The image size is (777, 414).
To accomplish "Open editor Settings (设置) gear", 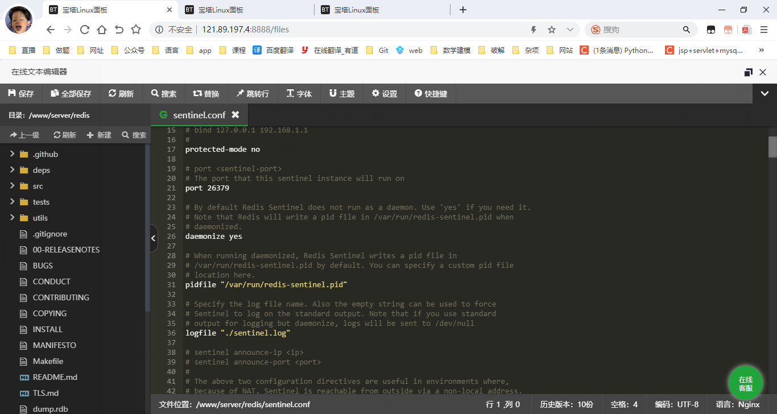I will click(385, 94).
